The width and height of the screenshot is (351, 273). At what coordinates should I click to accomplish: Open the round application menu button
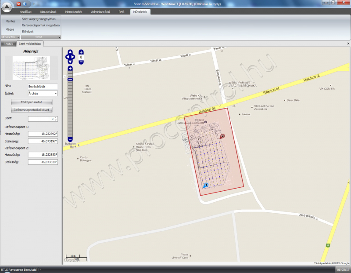click(x=7, y=7)
